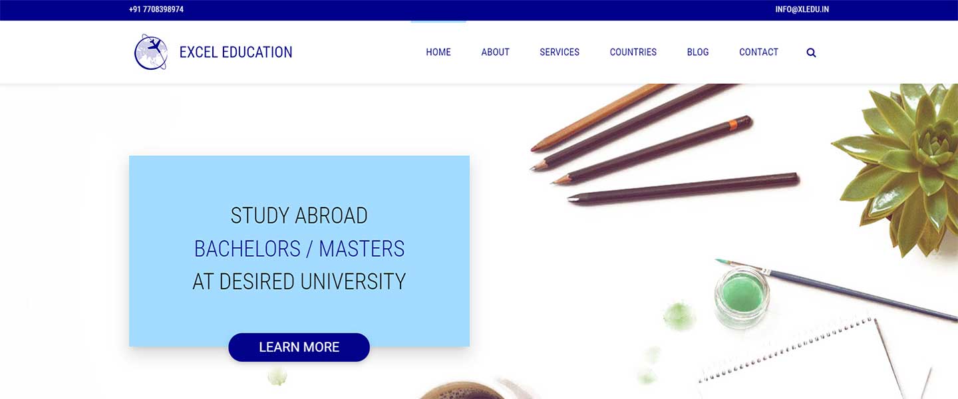Image resolution: width=958 pixels, height=399 pixels.
Task: Visit the Blog section
Action: 698,52
